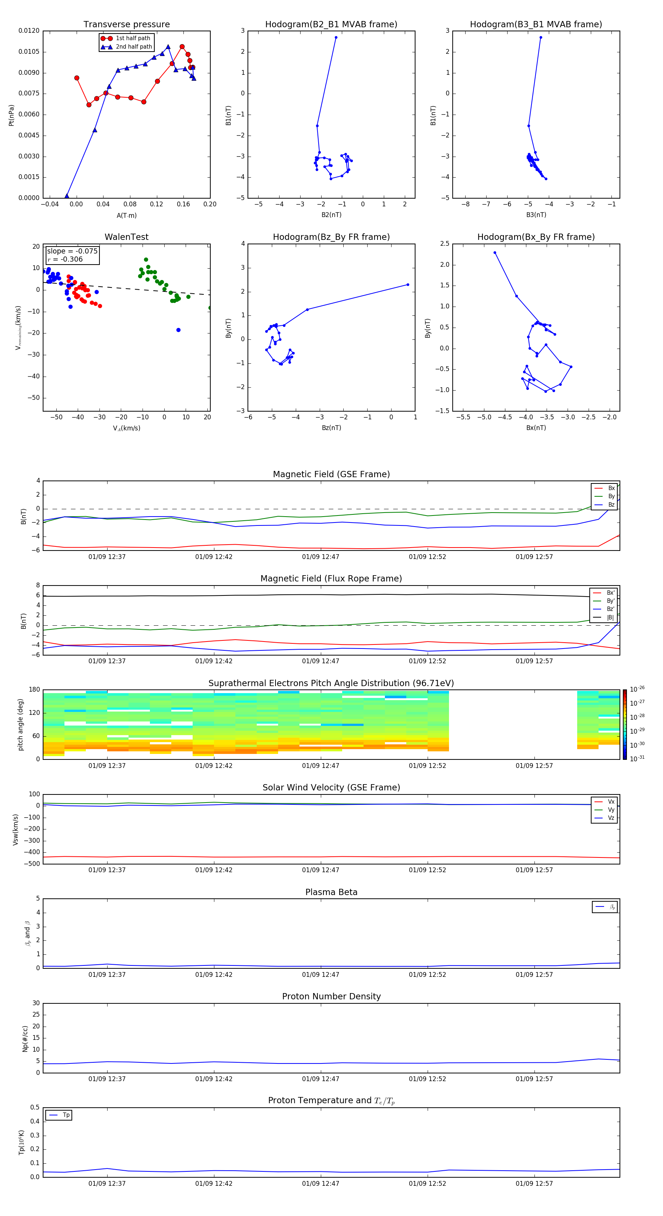This screenshot has height=1216, width=663.
Task: Click the '10^-26' colorbar top label
Action: [637, 689]
